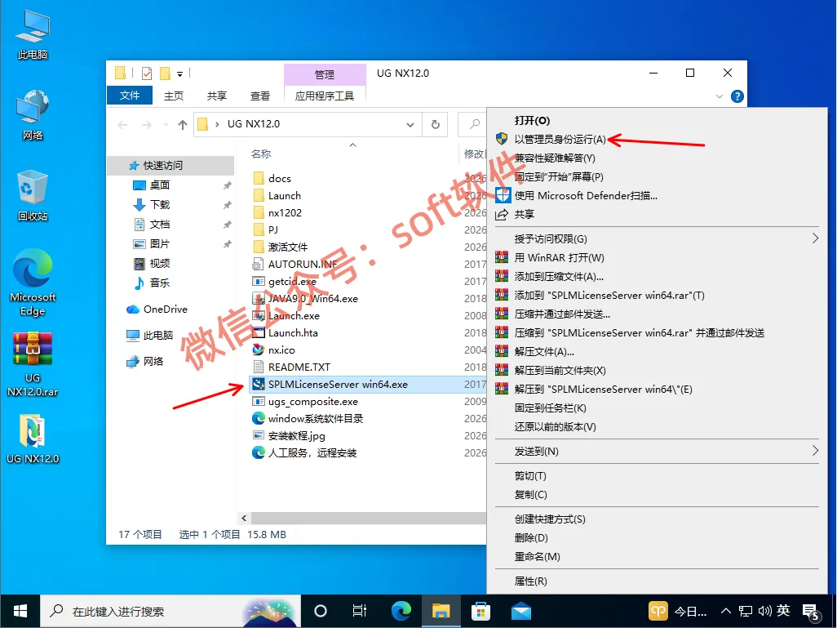The image size is (837, 628).
Task: Expand the address bar history dropdown
Action: pyautogui.click(x=410, y=124)
